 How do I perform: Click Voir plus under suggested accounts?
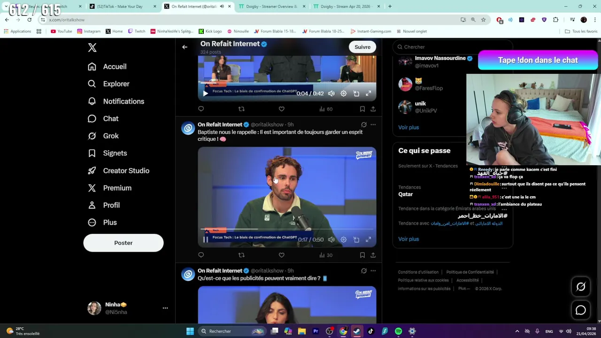(x=408, y=127)
